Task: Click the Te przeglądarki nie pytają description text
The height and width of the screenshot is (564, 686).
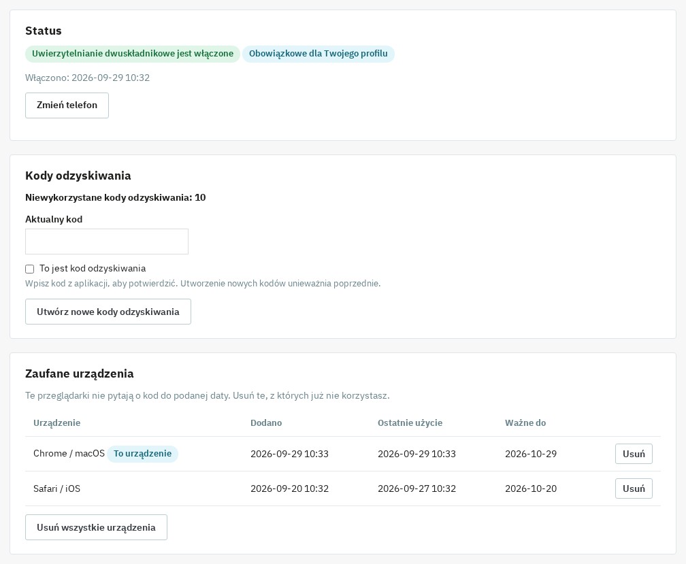Action: [x=208, y=396]
